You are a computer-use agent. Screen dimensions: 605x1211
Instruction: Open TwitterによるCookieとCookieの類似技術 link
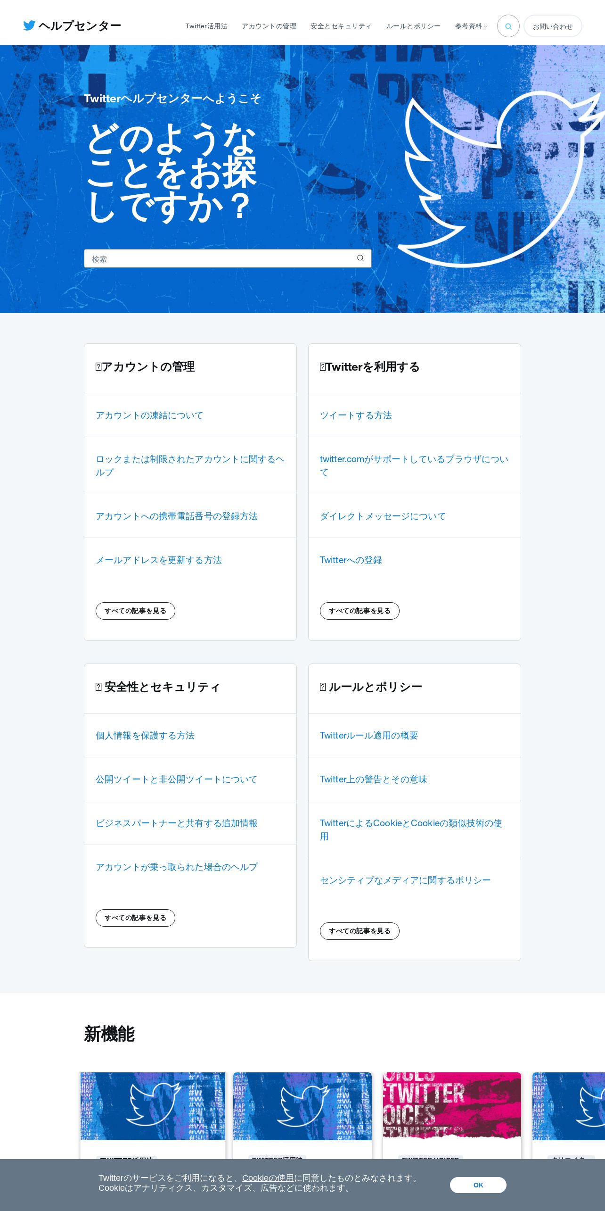tap(411, 829)
